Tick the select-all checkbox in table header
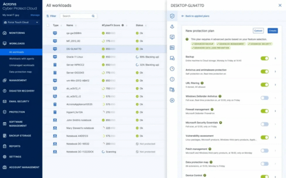Viewport: 286px width, 178px height. (48, 25)
